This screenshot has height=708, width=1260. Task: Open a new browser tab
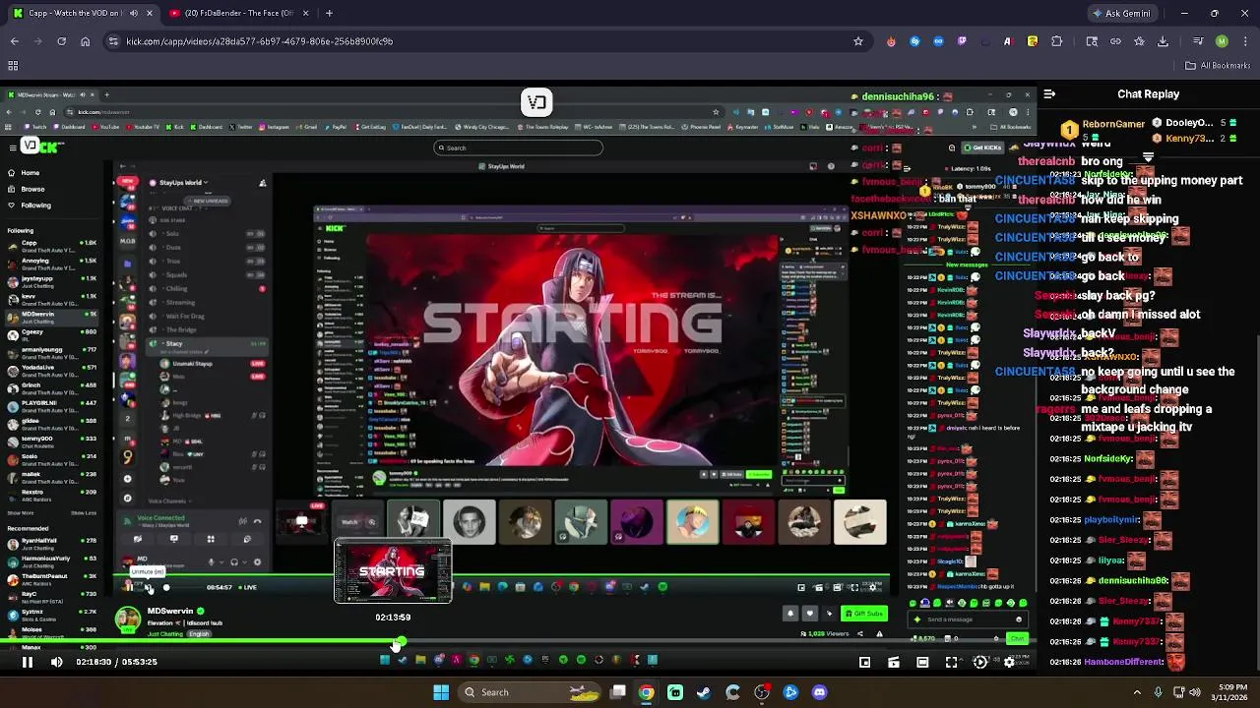pos(329,13)
